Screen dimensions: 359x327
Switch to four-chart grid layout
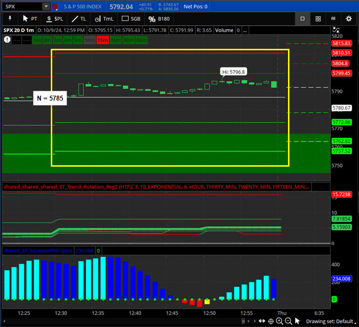(x=318, y=19)
